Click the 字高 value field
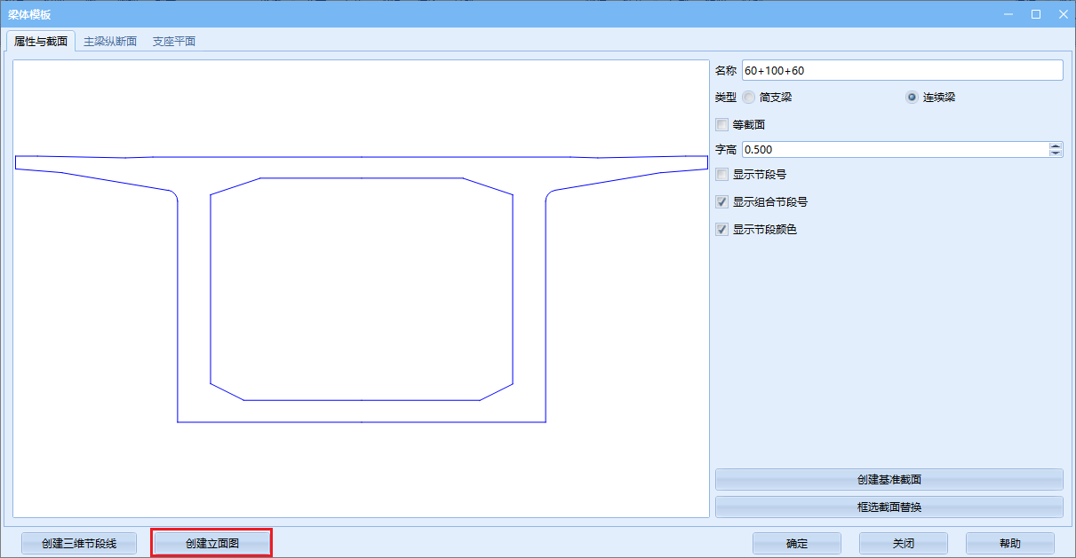1076x558 pixels. tap(894, 150)
